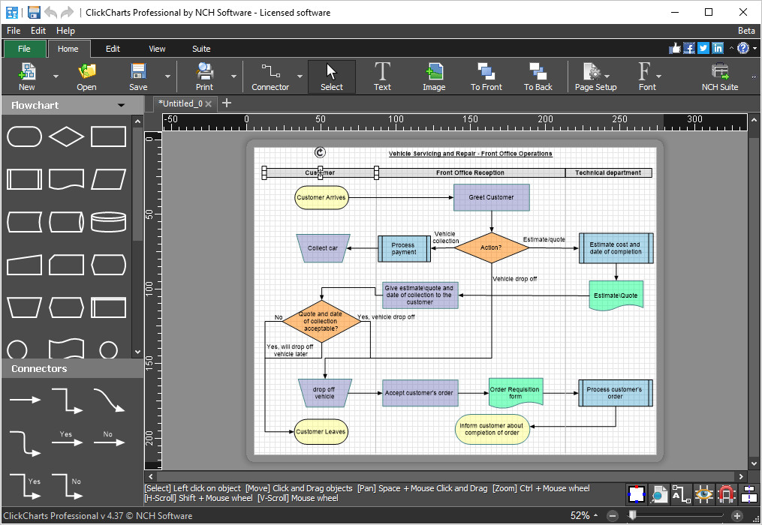Choose the curved arrow connector

(x=109, y=400)
